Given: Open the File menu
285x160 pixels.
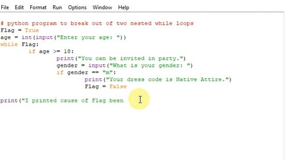Looking at the screenshot, I should coord(5,8).
